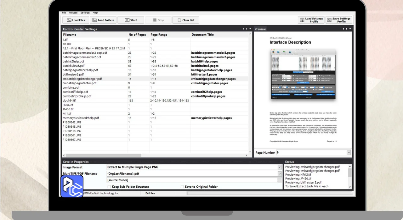Open the Process menu
The width and height of the screenshot is (403, 220).
[73, 13]
